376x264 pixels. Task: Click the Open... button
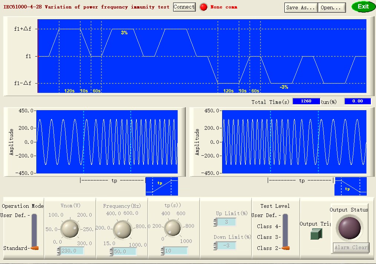pyautogui.click(x=332, y=8)
